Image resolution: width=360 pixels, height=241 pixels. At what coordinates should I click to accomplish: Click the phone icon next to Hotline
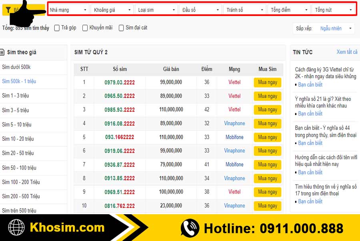(x=190, y=228)
